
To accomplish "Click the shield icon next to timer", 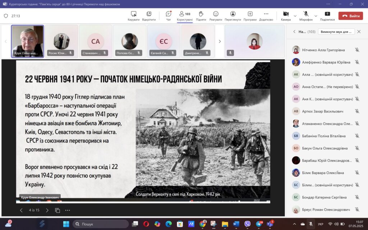I will (x=6, y=16).
